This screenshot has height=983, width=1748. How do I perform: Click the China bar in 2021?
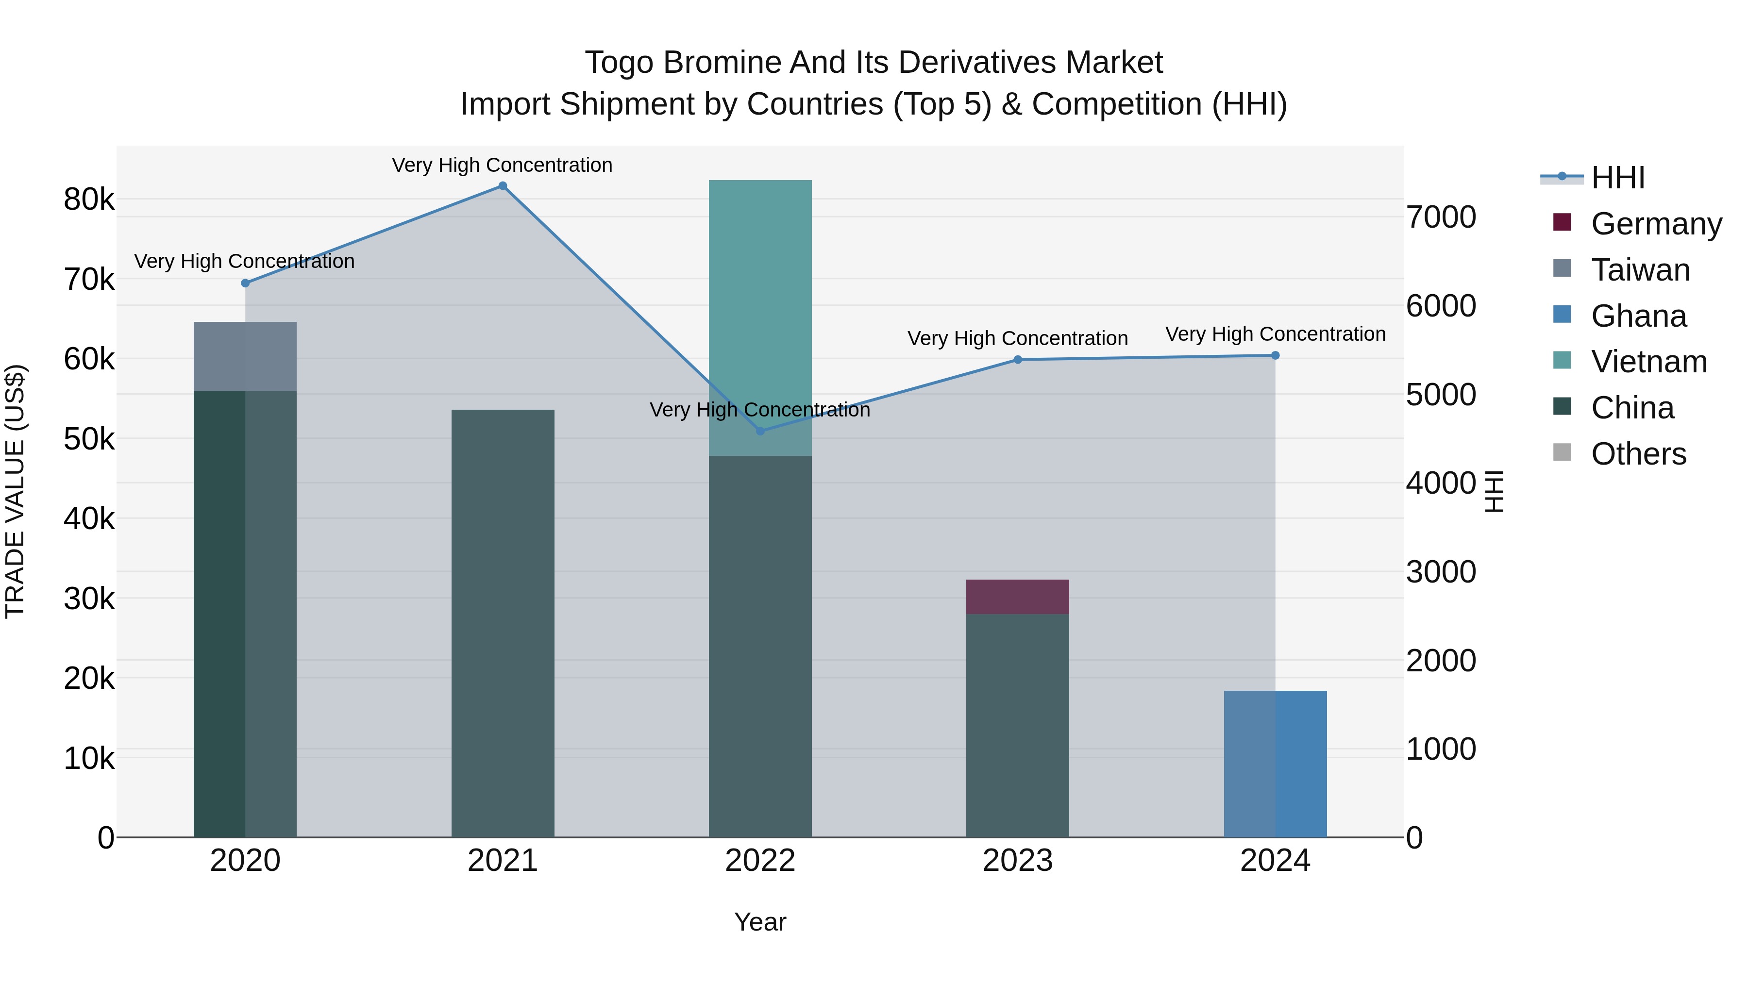coord(503,623)
